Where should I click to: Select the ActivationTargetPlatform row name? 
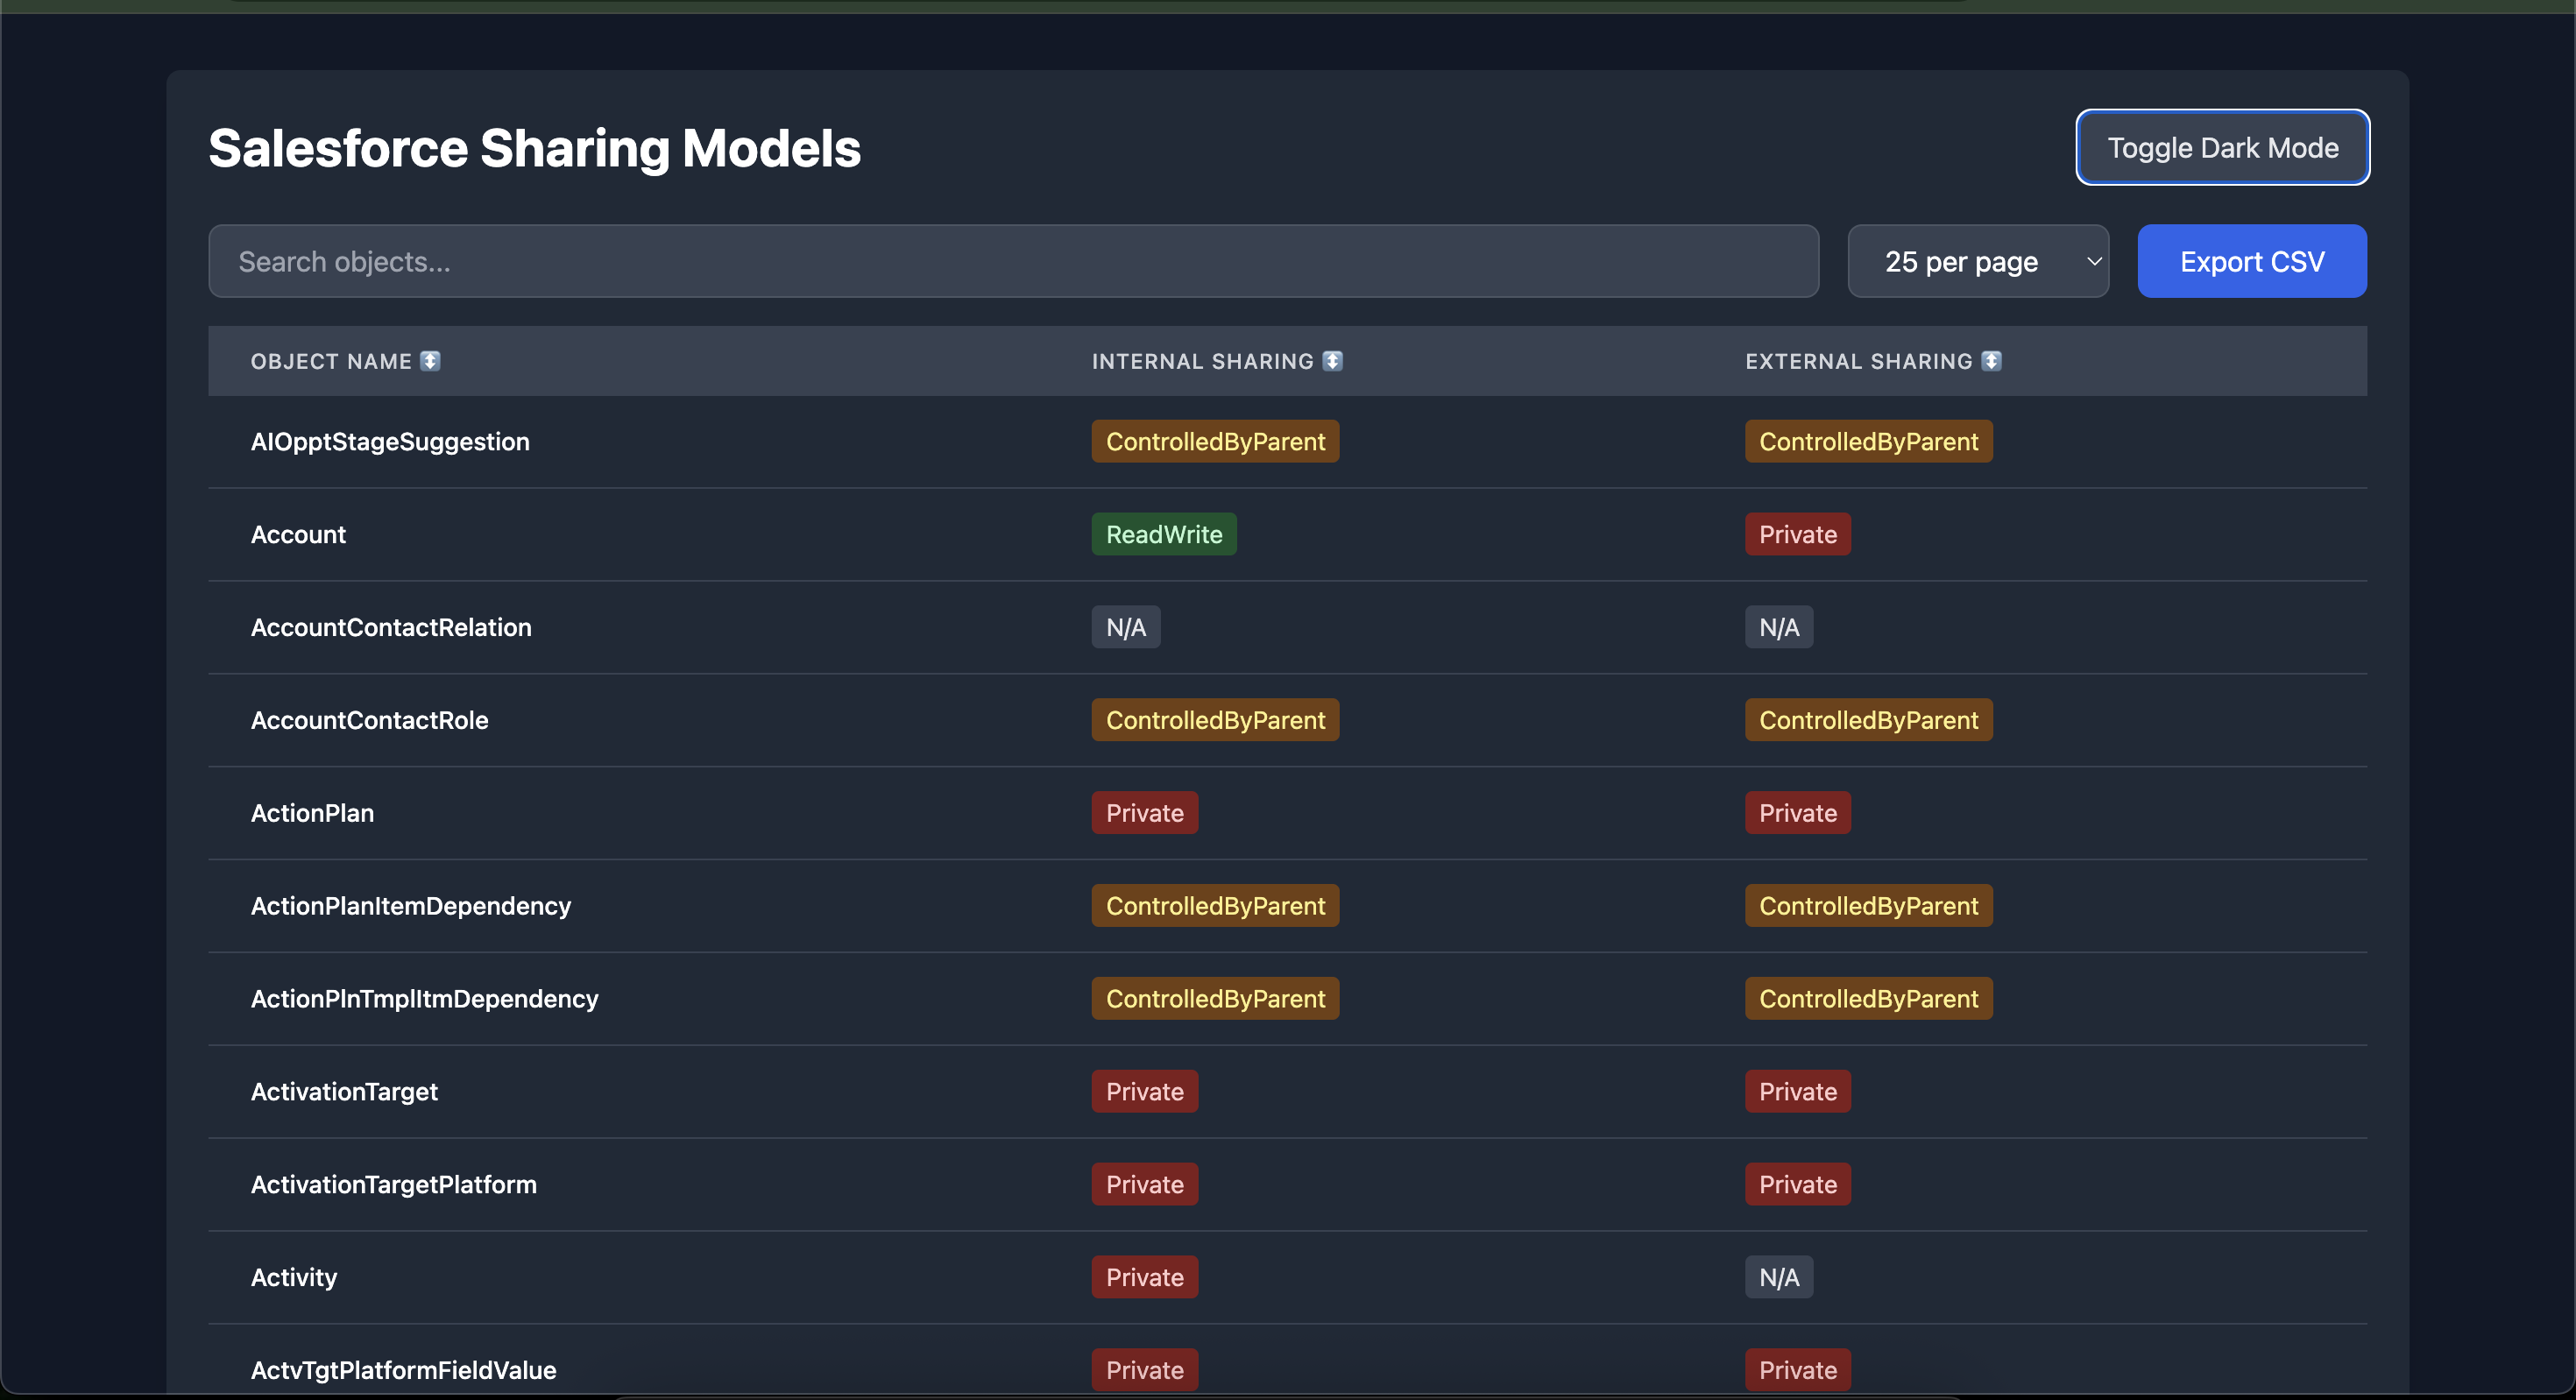coord(393,1185)
